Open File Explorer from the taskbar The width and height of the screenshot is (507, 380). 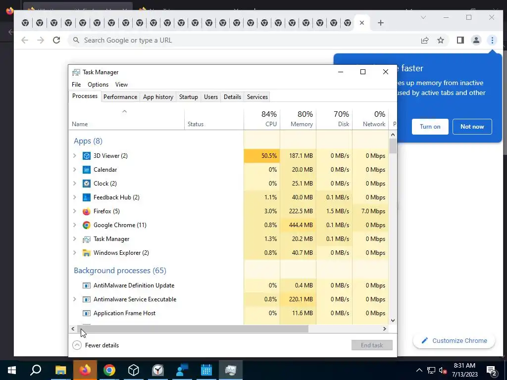[60, 370]
